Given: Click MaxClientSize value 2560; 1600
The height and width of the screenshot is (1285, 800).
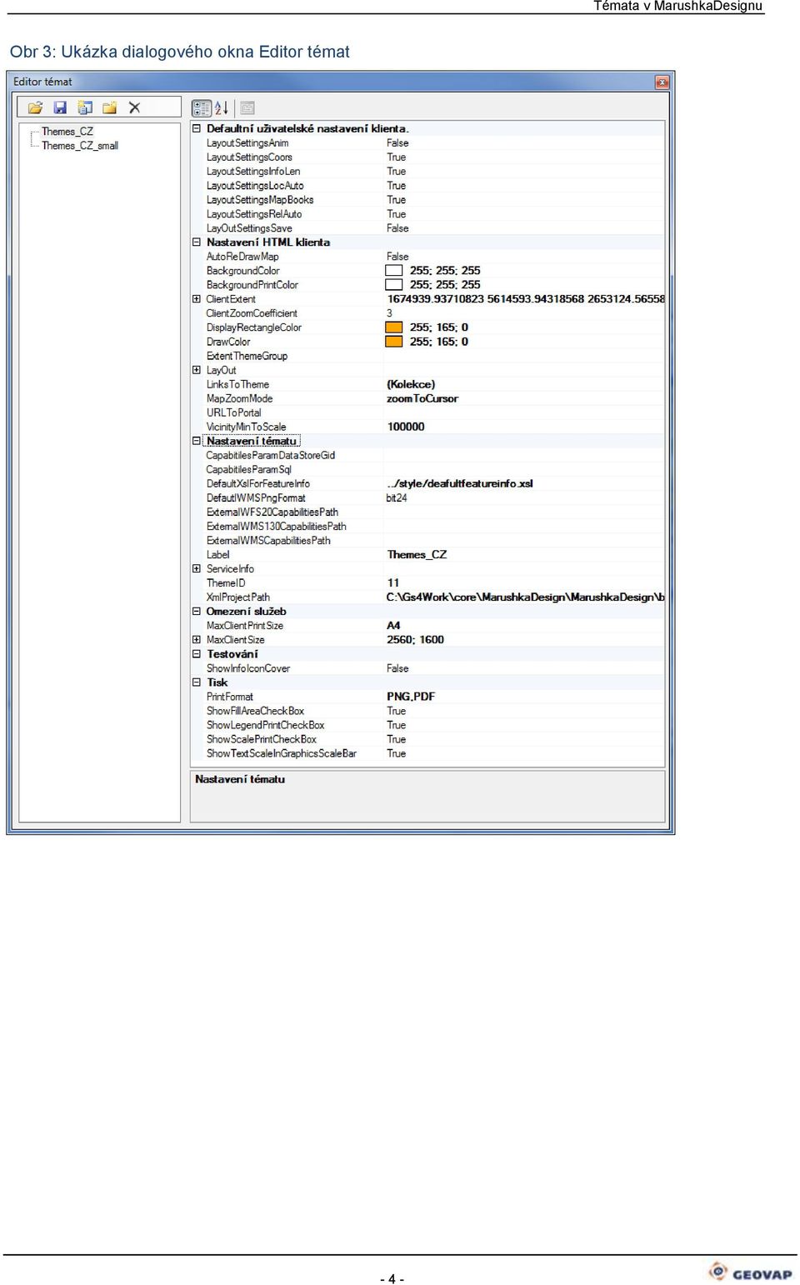Looking at the screenshot, I should (x=415, y=639).
